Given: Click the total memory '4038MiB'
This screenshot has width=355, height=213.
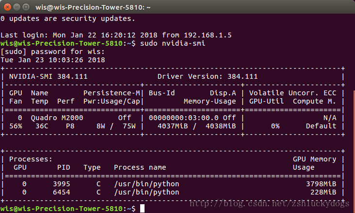Looking at the screenshot, I should 221,126.
